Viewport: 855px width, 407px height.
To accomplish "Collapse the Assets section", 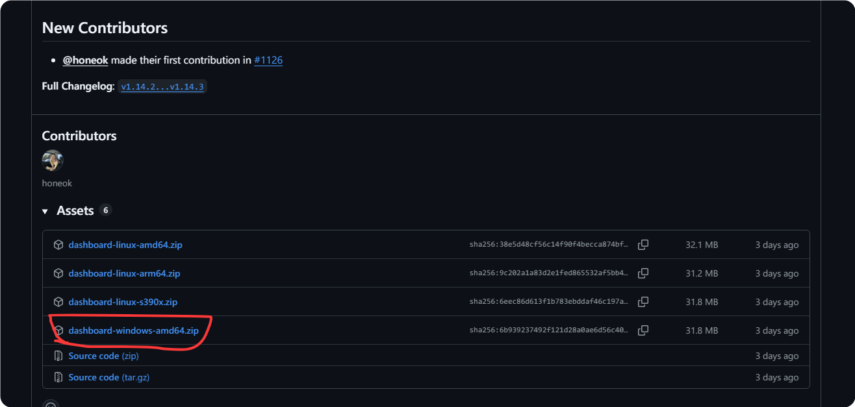I will click(x=45, y=211).
